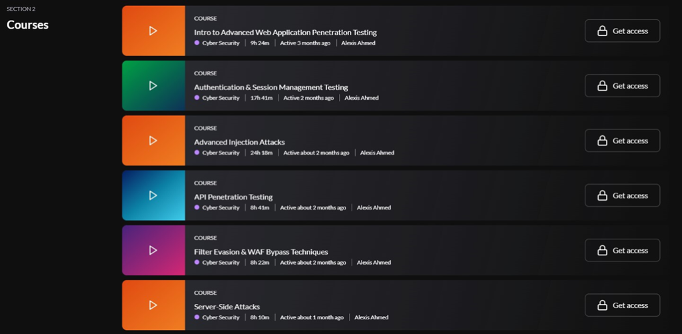Open Filter Evasion & WAF Bypass Techniques title
This screenshot has width=682, height=334.
click(260, 252)
